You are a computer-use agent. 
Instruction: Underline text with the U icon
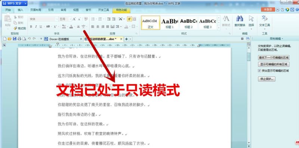pyautogui.click(x=41, y=27)
